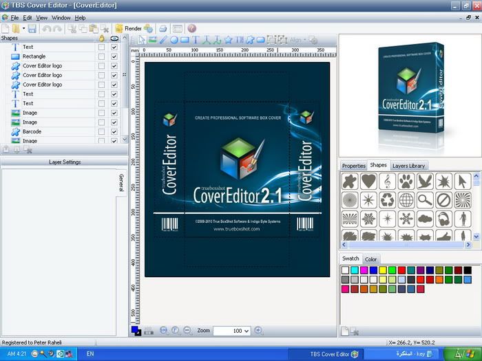Choose the Image insert tool

tap(152, 40)
